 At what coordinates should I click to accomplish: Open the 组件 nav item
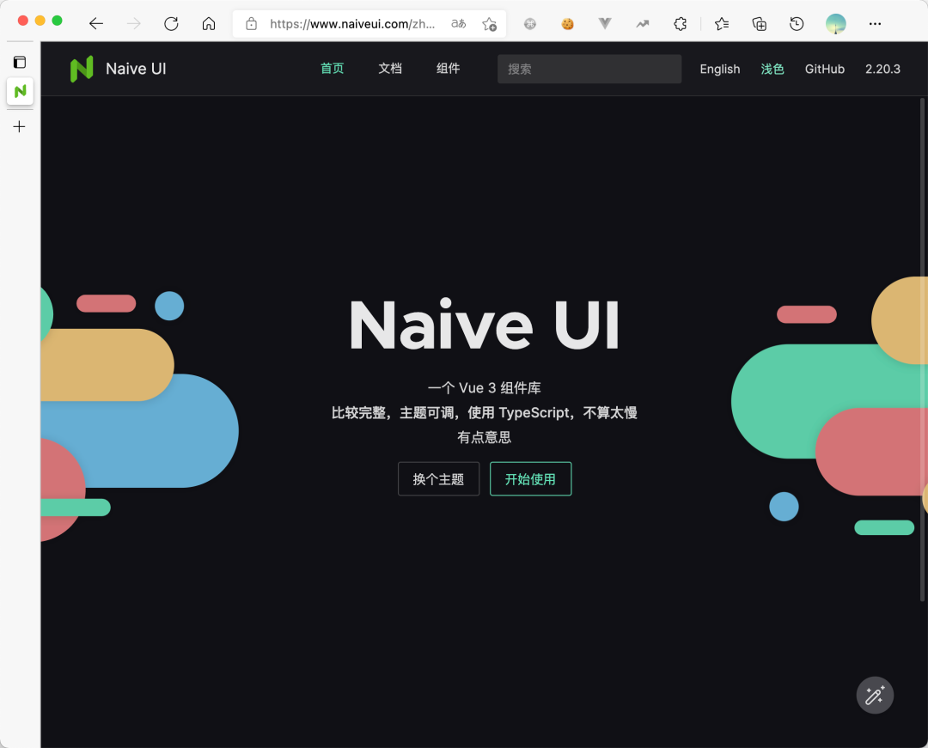pos(448,69)
